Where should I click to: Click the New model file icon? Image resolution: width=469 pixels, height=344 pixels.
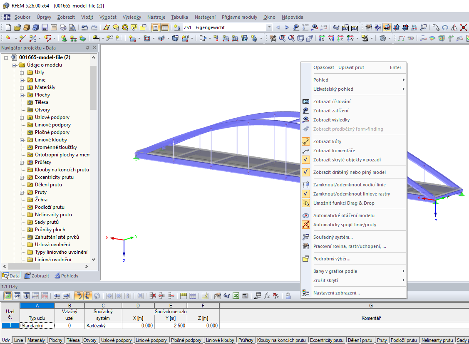point(8,27)
